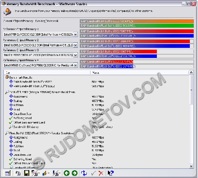Select the Data Item Size row in Float section
The width and height of the screenshot is (198, 178).
tap(22, 155)
